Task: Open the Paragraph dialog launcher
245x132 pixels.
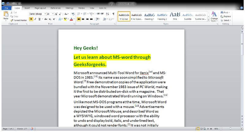Action: point(115,24)
